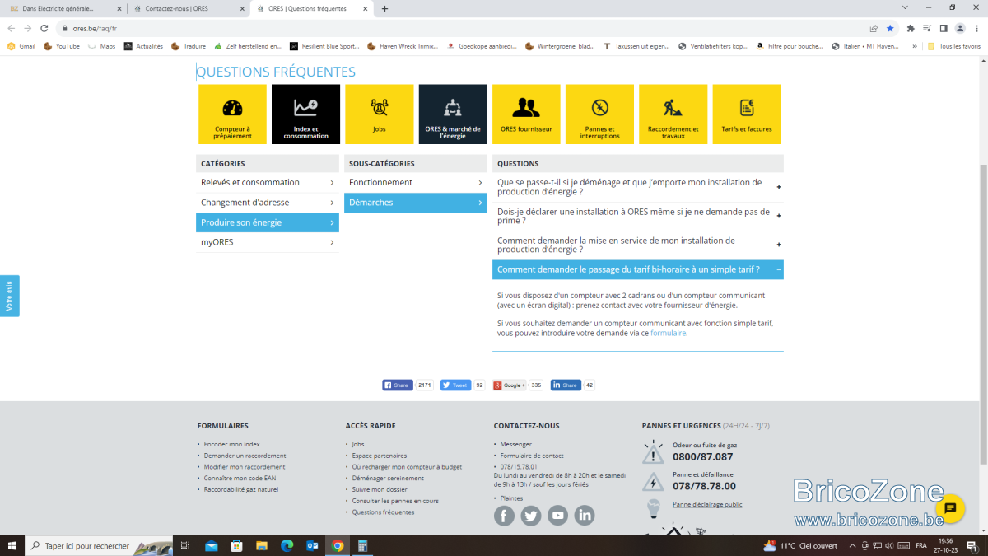Viewport: 988px width, 556px height.
Task: Open the Pannes et interruptions tile
Action: [x=599, y=114]
